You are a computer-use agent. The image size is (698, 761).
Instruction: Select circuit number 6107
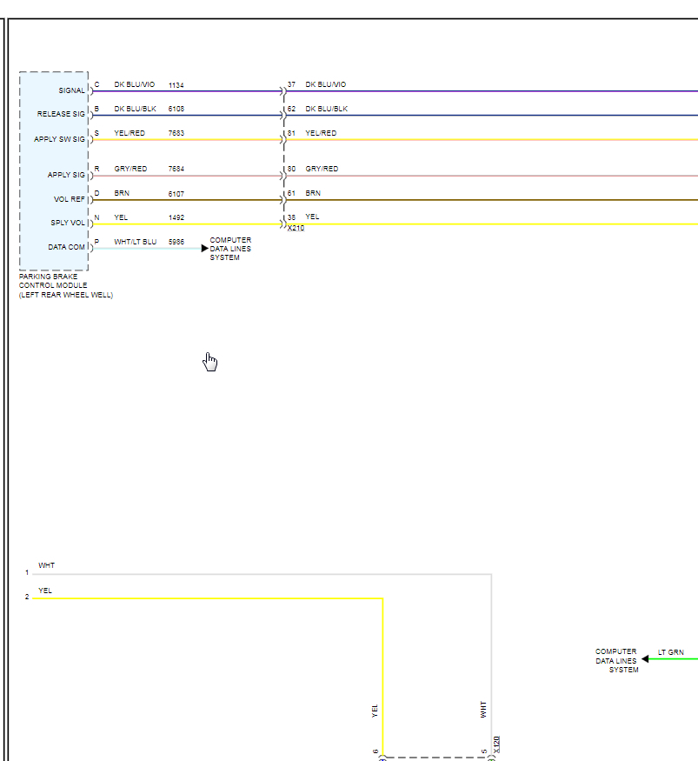176,194
